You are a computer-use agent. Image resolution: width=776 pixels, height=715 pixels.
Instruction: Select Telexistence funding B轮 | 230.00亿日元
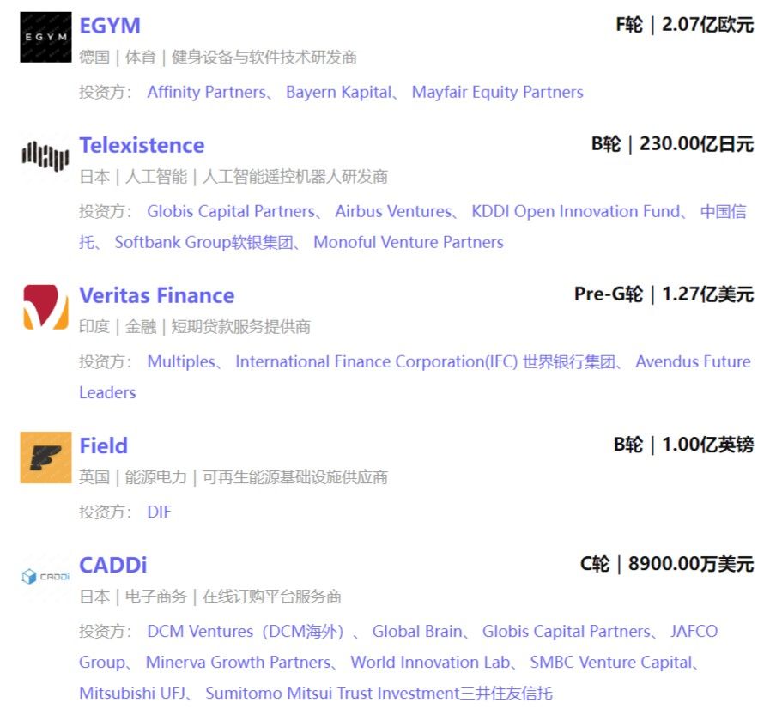point(673,144)
